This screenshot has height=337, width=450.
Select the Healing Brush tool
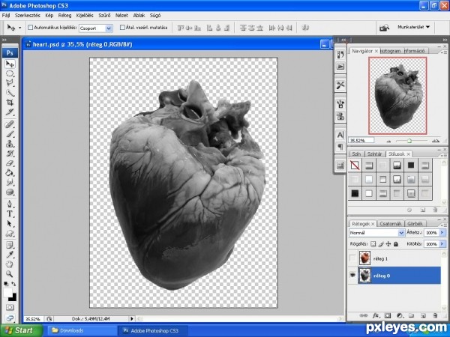(x=10, y=124)
